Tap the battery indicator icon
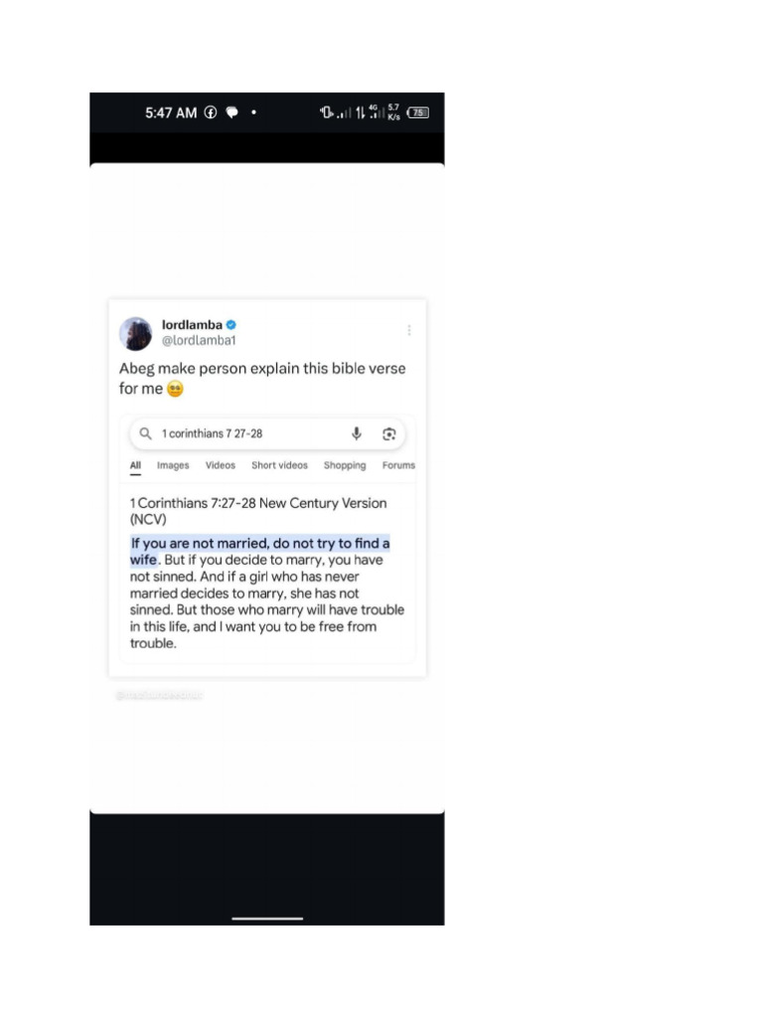Viewport: 763px width, 1018px height. pyautogui.click(x=418, y=112)
